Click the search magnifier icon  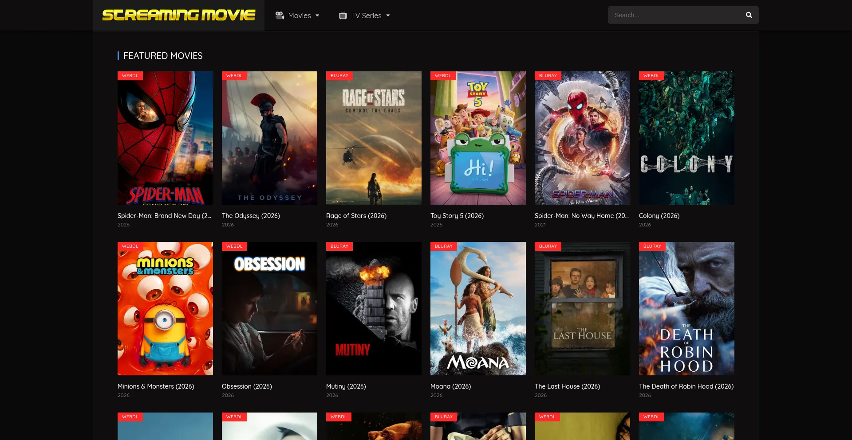[x=749, y=15]
